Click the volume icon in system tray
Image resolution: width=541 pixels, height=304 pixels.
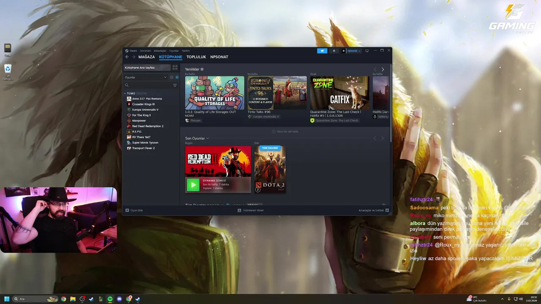pos(521,299)
